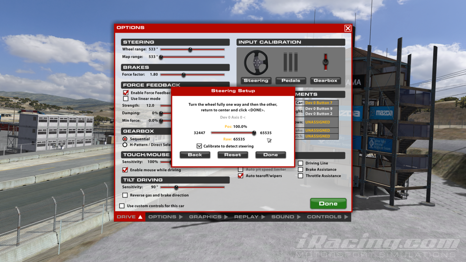Adjust the Map range slider

coord(192,57)
